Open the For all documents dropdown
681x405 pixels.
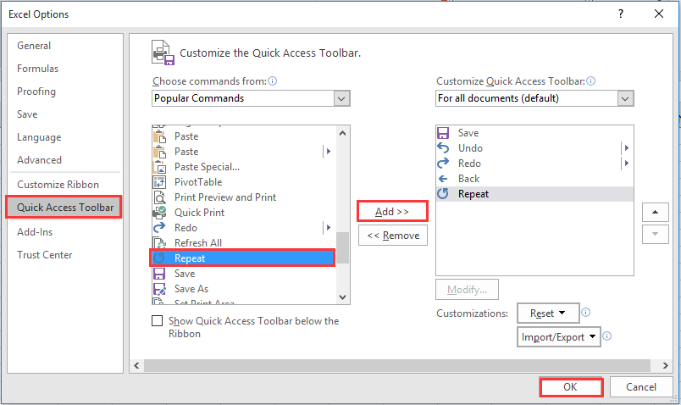coord(534,98)
